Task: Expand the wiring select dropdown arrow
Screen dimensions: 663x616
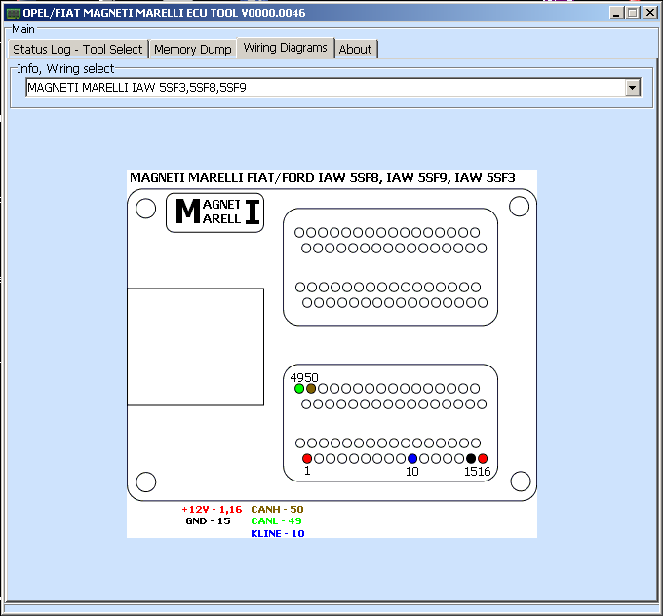Action: click(632, 88)
